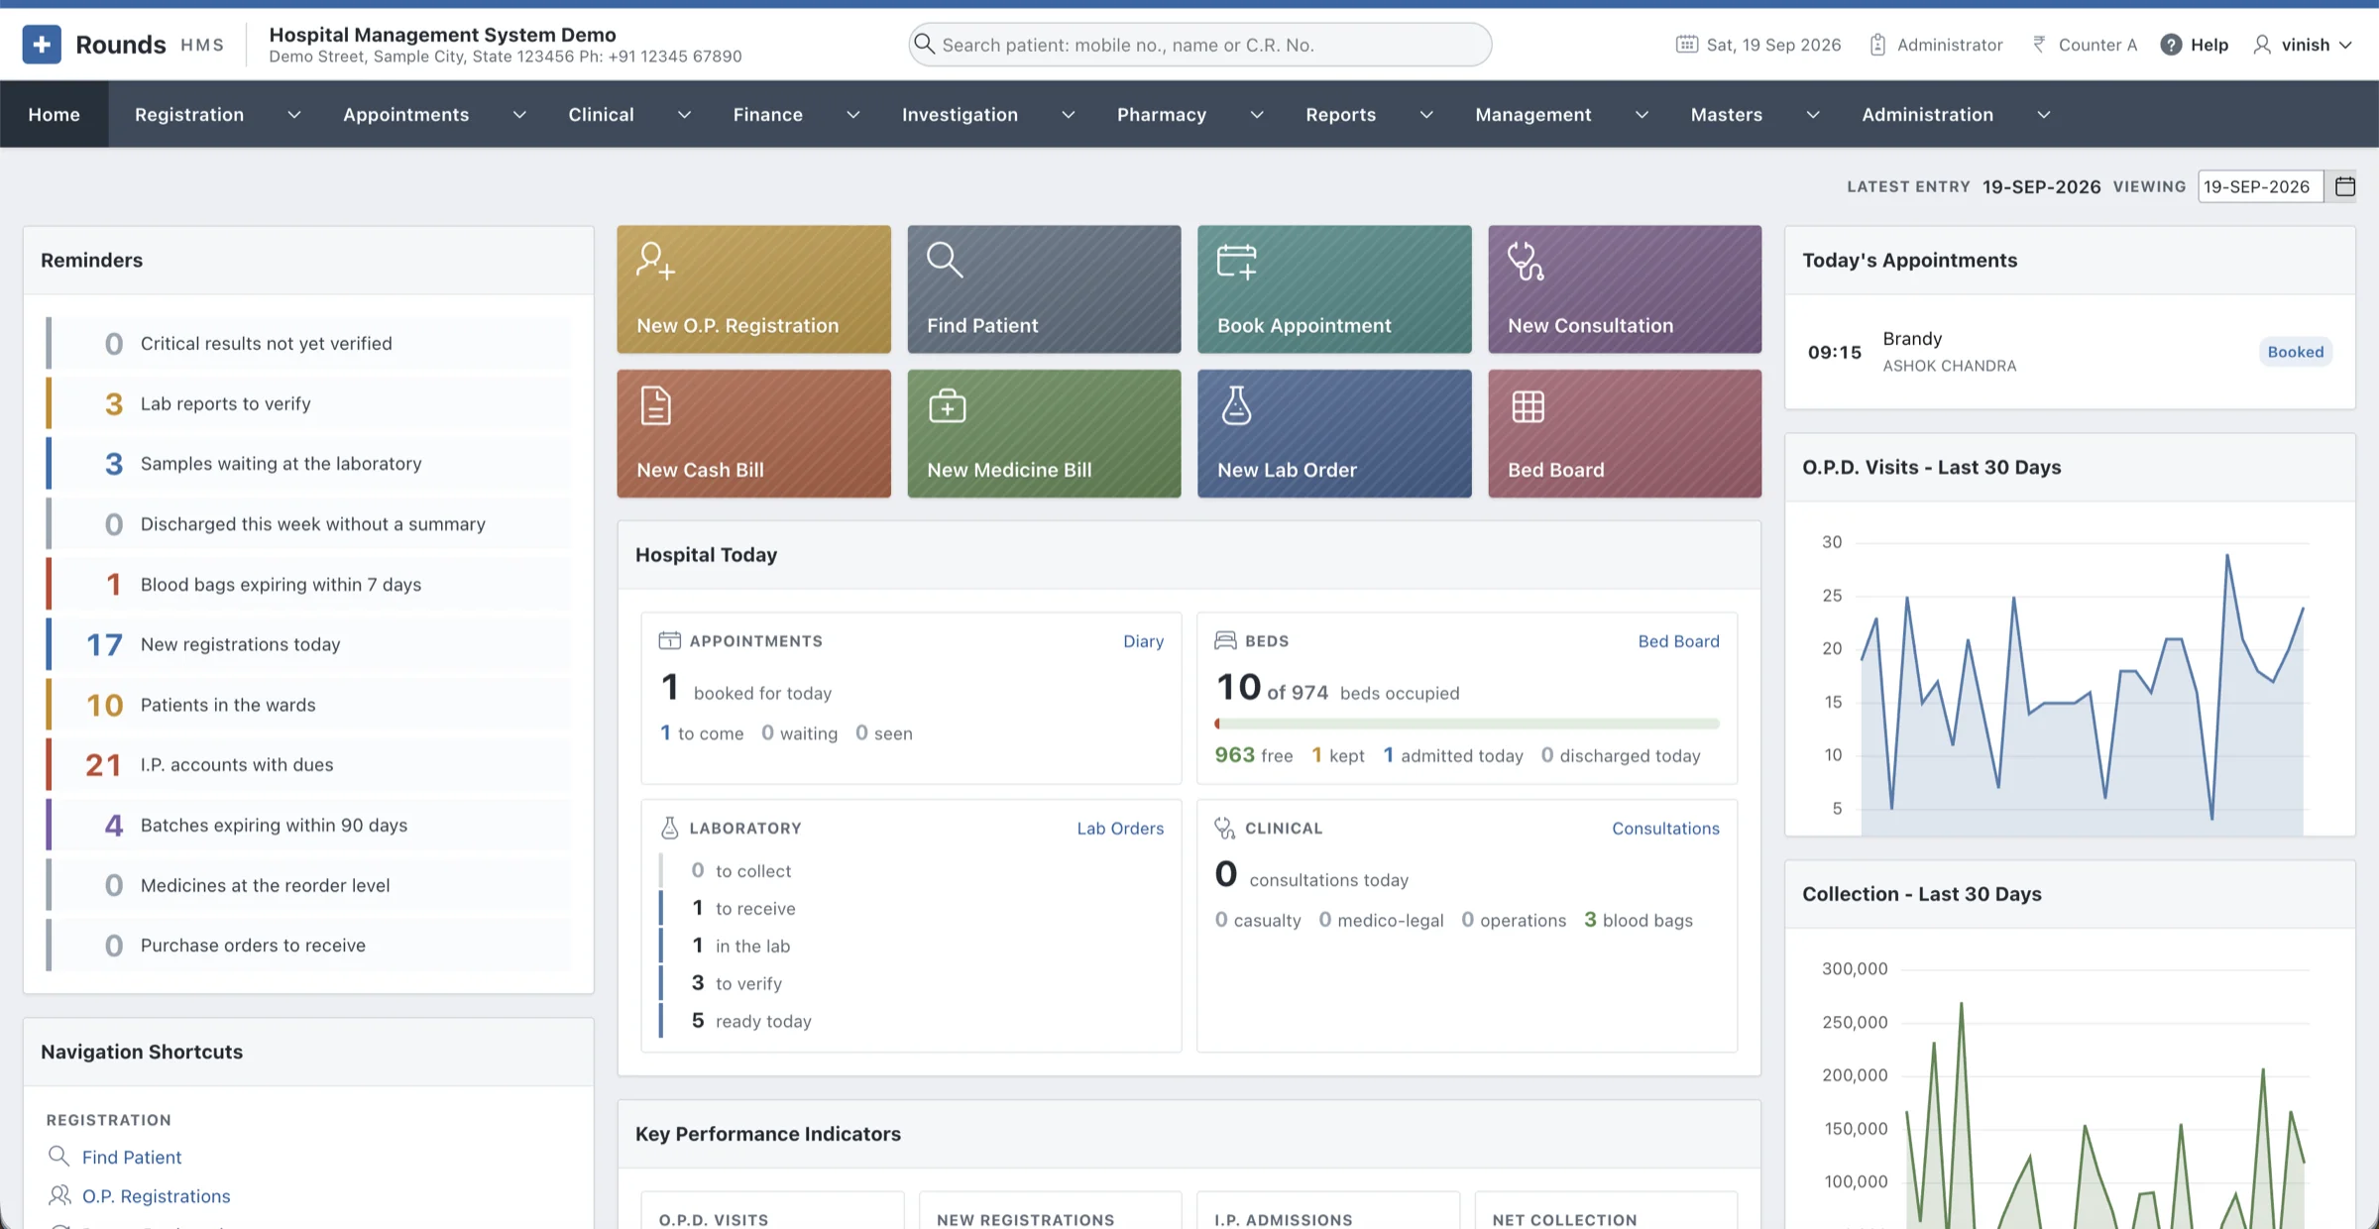Click the Booked status badge
Screen dimensions: 2379x1229
click(x=2296, y=352)
